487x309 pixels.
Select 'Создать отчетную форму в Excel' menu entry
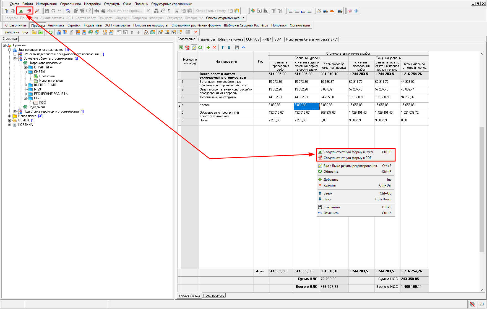[348, 152]
